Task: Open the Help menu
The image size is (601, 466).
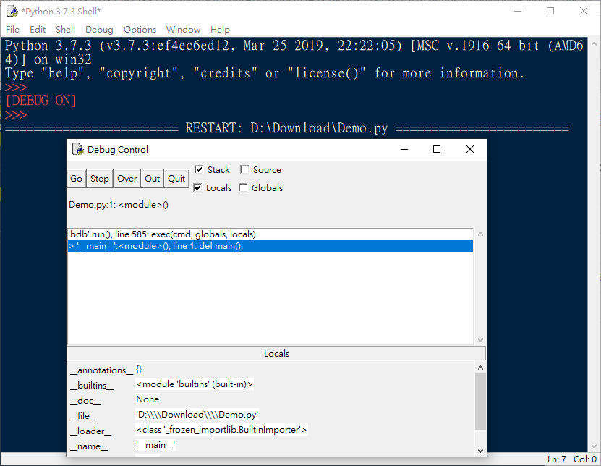Action: pyautogui.click(x=220, y=30)
